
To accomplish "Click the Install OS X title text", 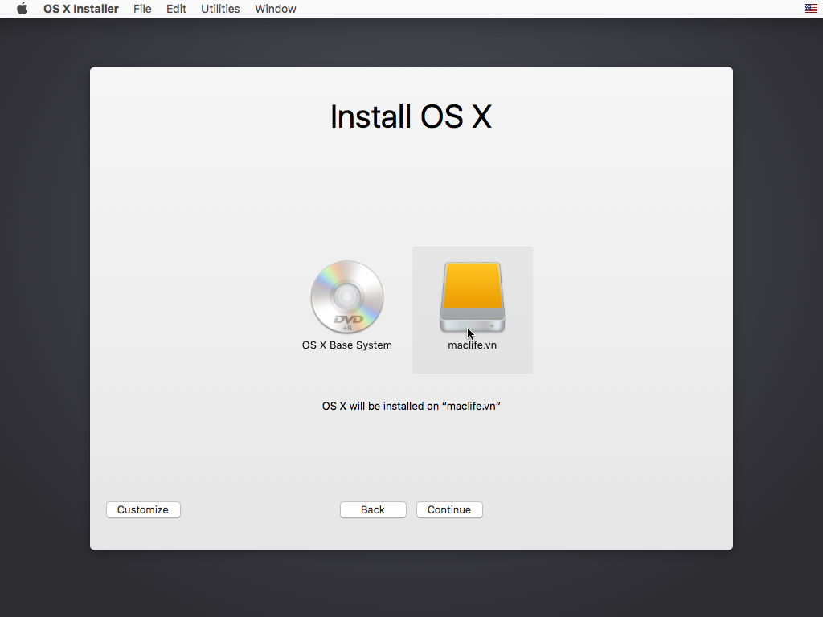I will [411, 116].
